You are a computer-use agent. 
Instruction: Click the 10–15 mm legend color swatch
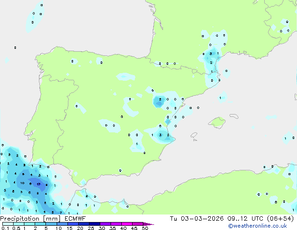coord(62,224)
